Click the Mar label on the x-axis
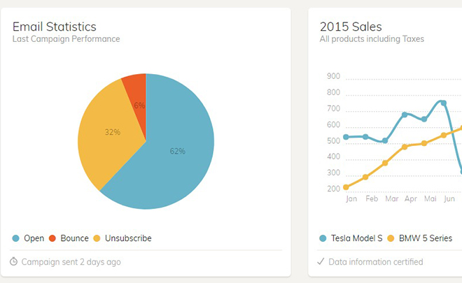Screen dimensions: 462x283 coord(391,199)
